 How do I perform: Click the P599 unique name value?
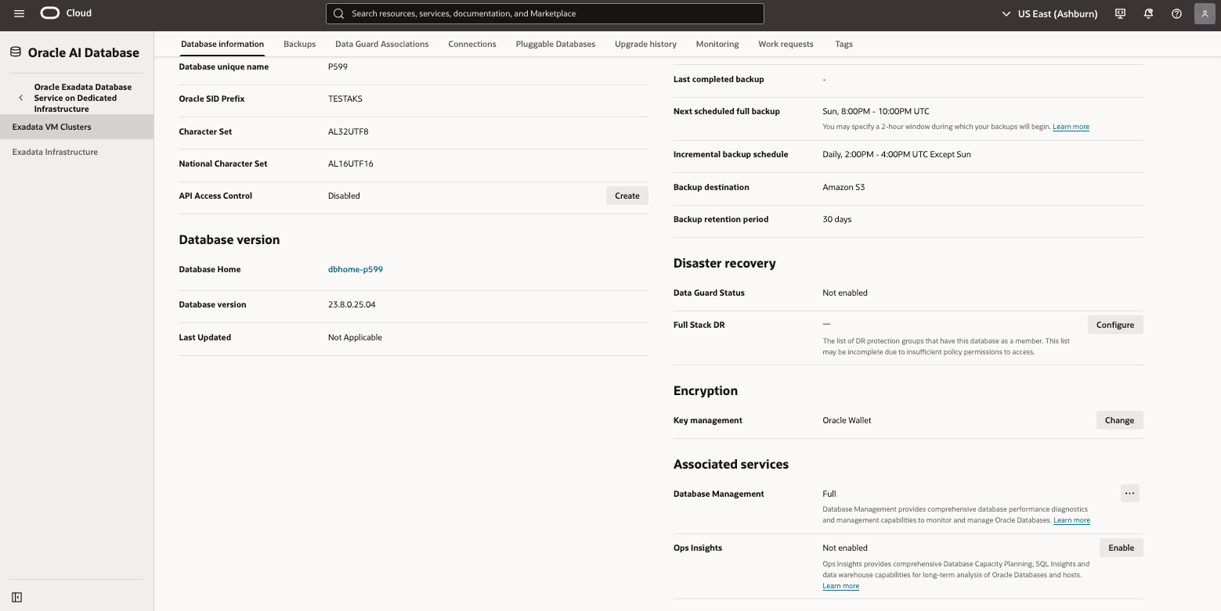pos(338,66)
